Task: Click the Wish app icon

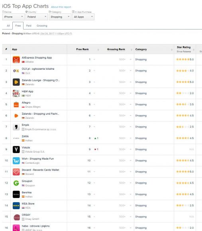Action: 16,161
